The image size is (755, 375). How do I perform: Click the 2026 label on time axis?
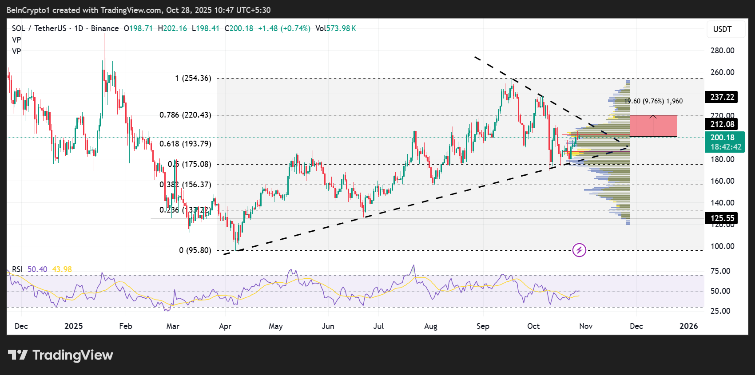(x=688, y=326)
